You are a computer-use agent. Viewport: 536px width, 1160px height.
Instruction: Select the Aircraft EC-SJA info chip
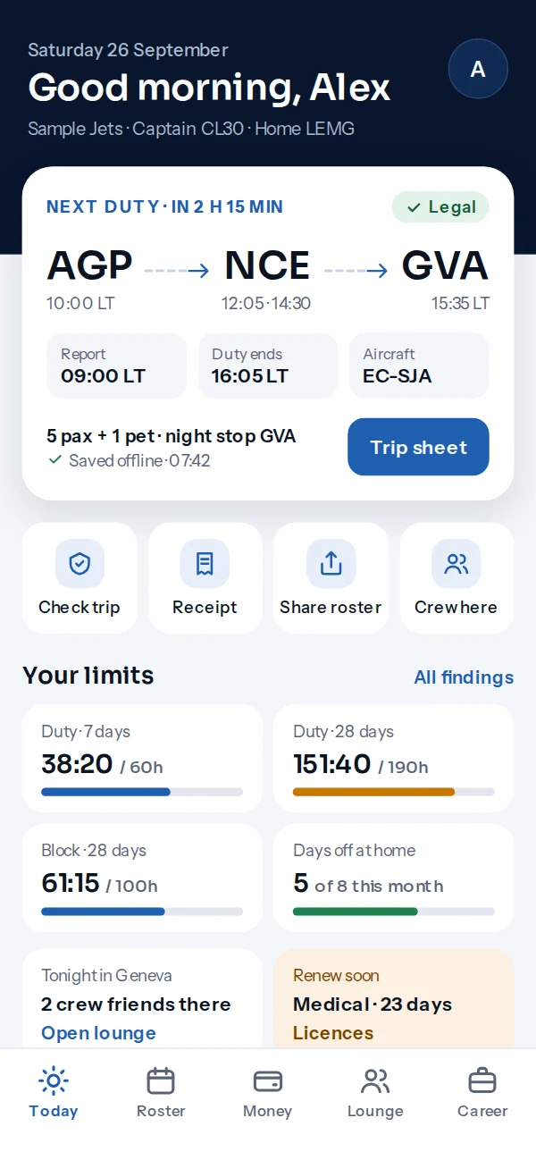[x=419, y=366]
